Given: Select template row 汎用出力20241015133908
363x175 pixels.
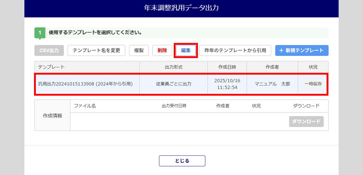Looking at the screenshot, I should tap(181, 84).
